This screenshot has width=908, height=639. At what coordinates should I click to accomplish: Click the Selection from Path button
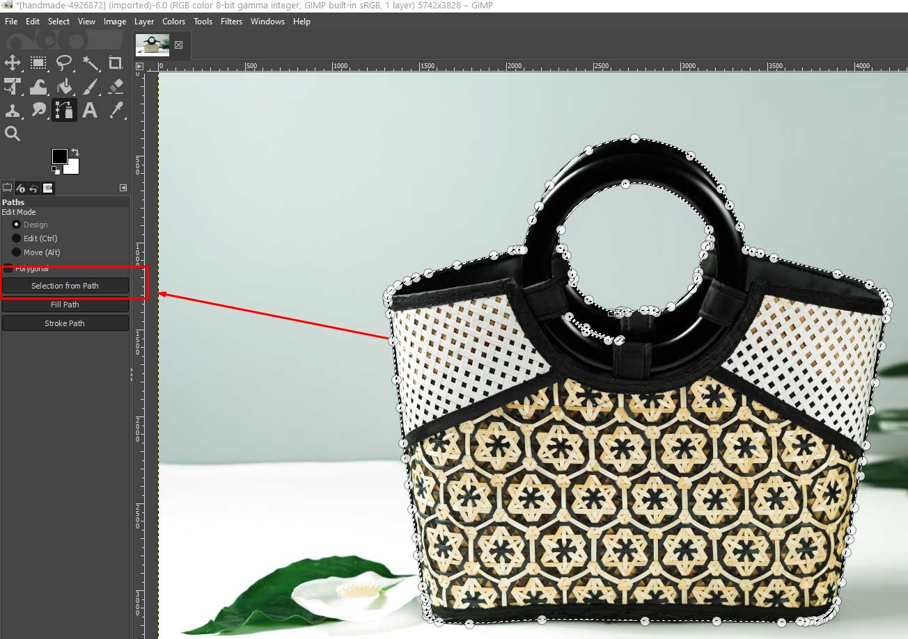point(65,285)
